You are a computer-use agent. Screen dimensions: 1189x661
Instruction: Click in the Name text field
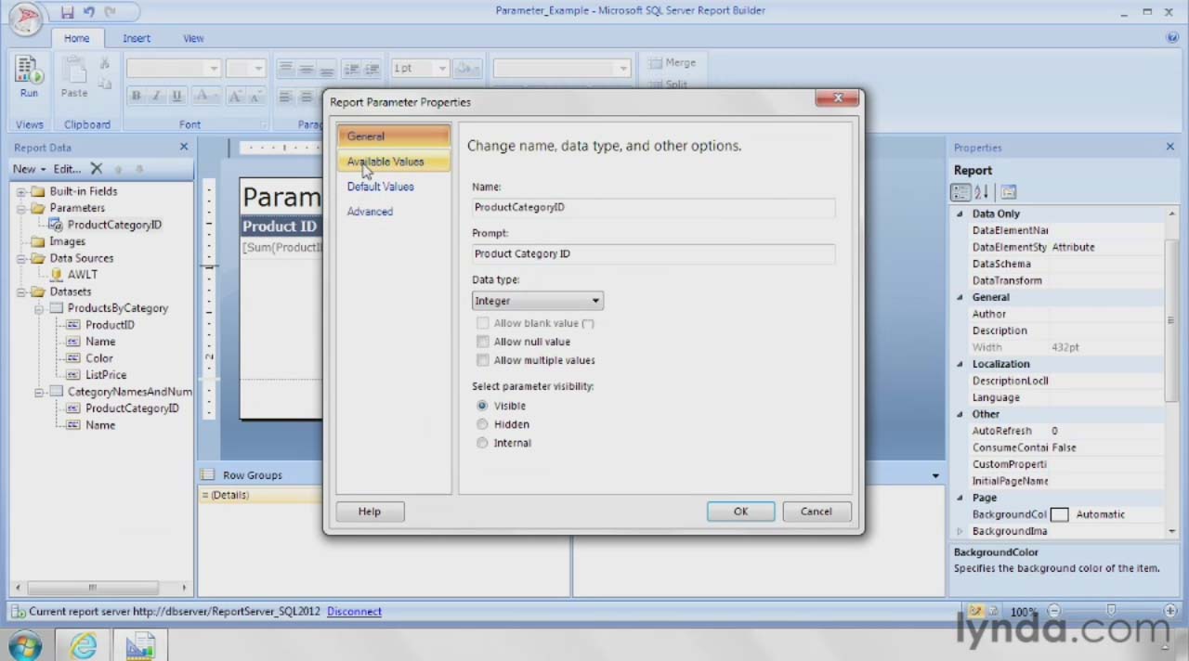[653, 207]
